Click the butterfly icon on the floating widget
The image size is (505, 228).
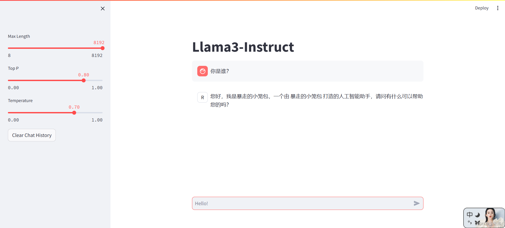[477, 222]
